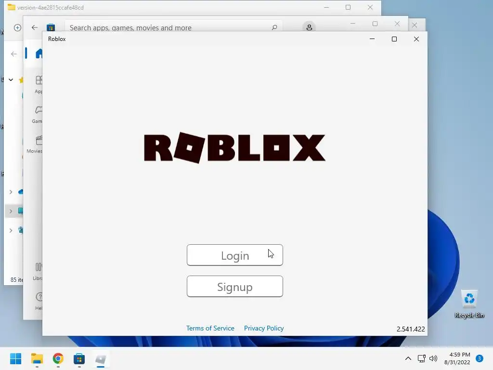Expand OneDrive tree item in File Explorer

tap(11, 192)
